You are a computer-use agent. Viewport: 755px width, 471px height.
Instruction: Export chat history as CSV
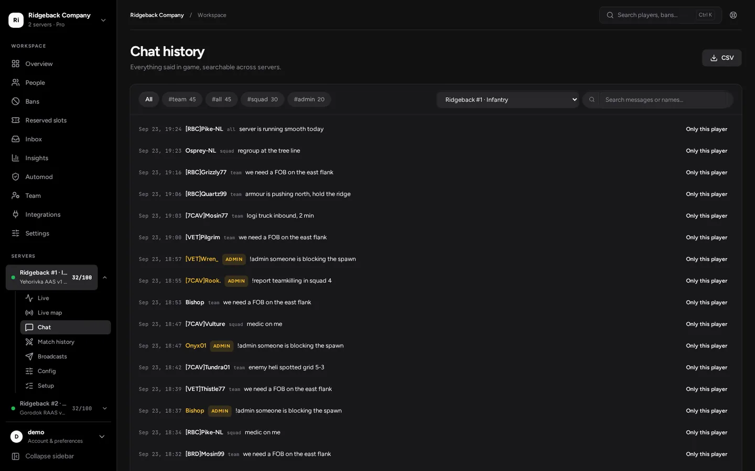click(x=722, y=58)
